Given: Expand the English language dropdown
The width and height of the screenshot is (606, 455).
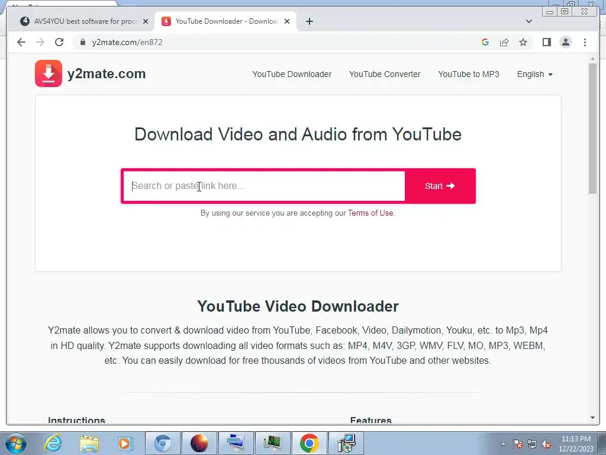Looking at the screenshot, I should click(534, 74).
